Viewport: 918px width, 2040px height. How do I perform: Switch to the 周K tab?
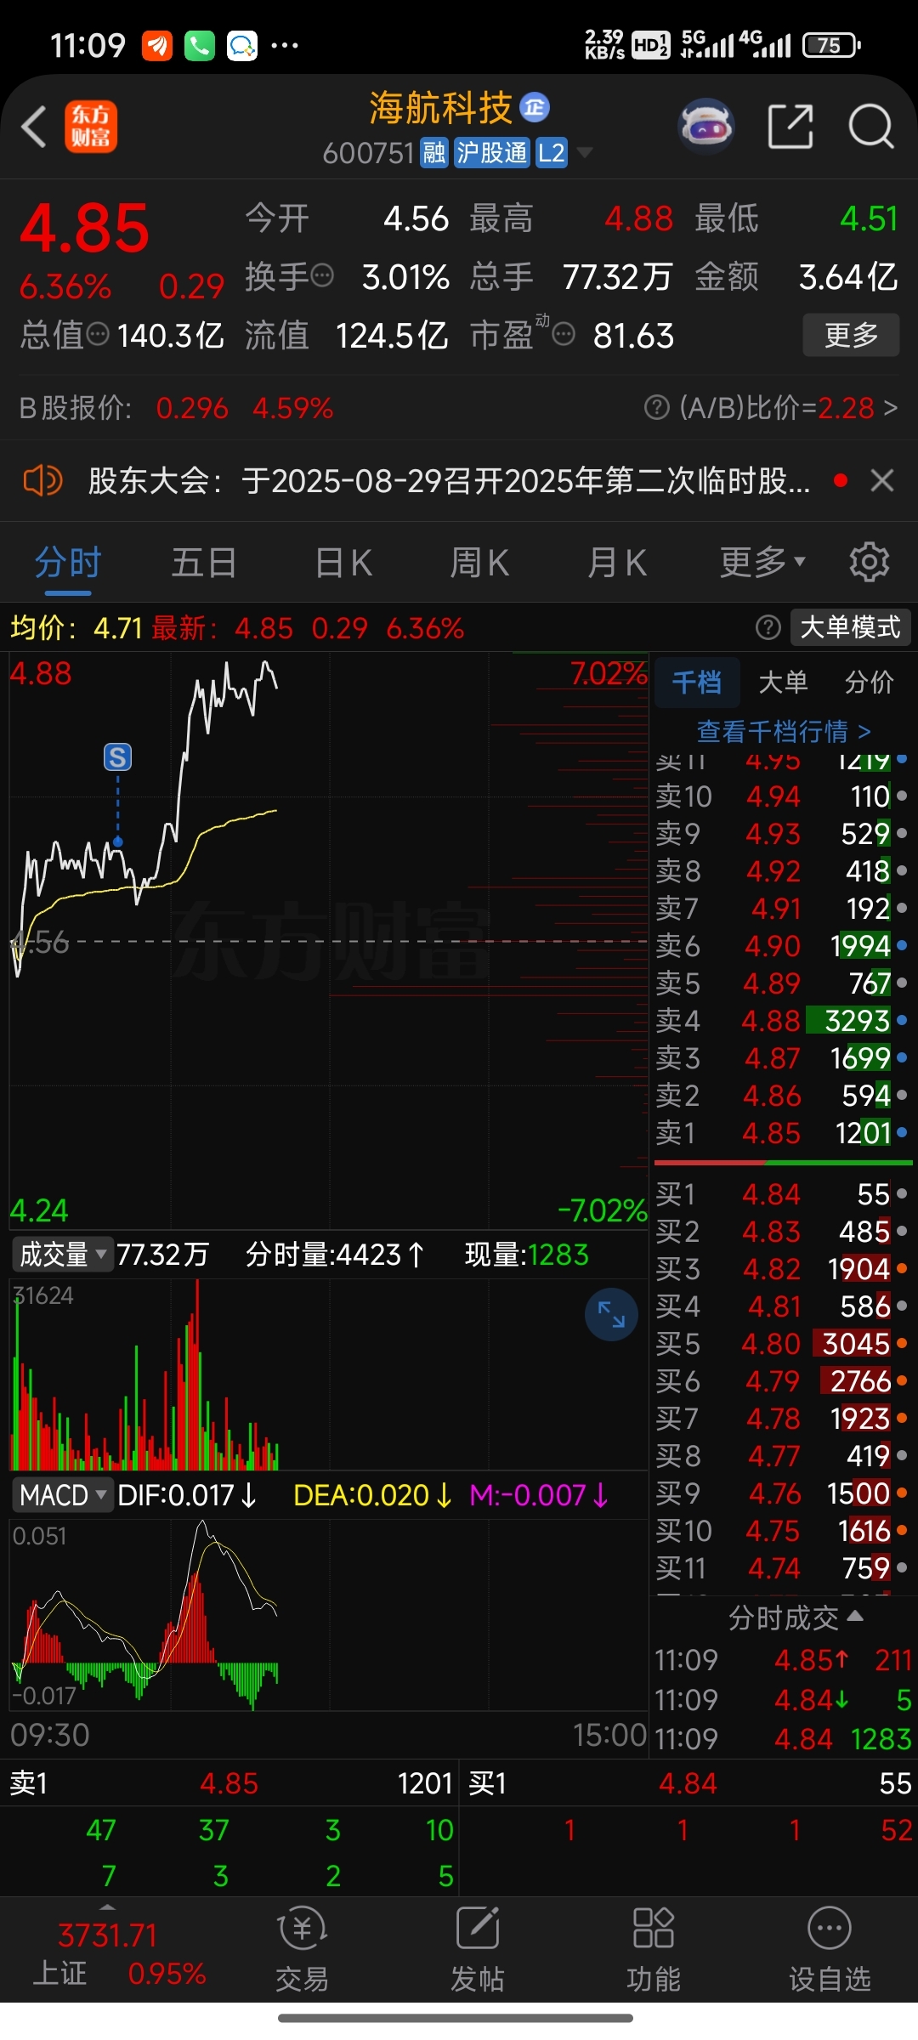[479, 563]
